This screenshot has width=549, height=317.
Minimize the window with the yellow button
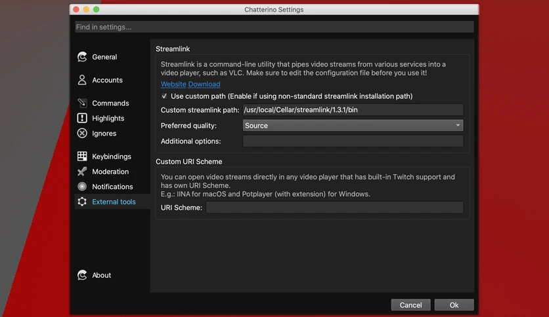pyautogui.click(x=86, y=9)
